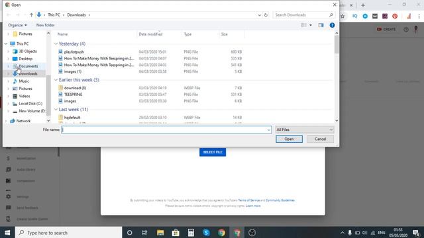
Task: Expand address bar history dropdown
Action: pyautogui.click(x=259, y=15)
